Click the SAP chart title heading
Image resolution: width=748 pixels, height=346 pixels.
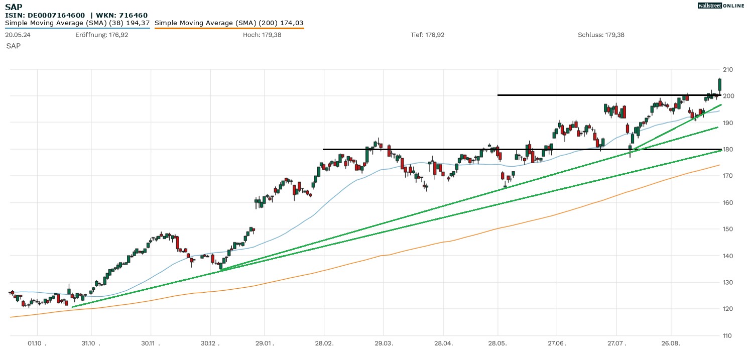[14, 7]
